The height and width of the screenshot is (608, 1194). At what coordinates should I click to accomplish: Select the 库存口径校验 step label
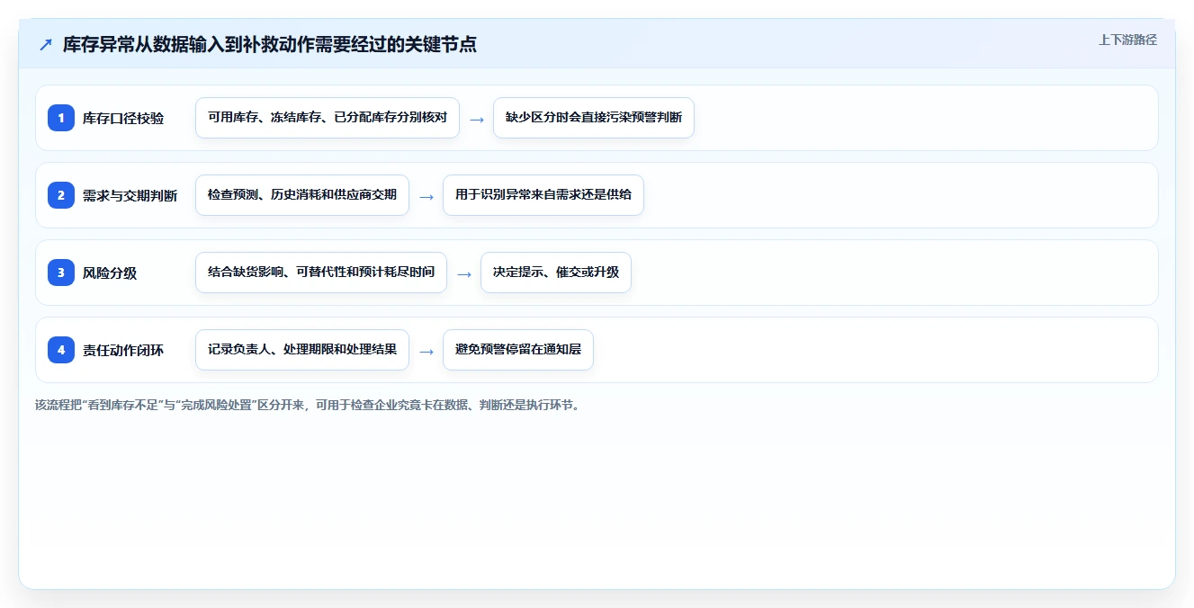(x=123, y=119)
